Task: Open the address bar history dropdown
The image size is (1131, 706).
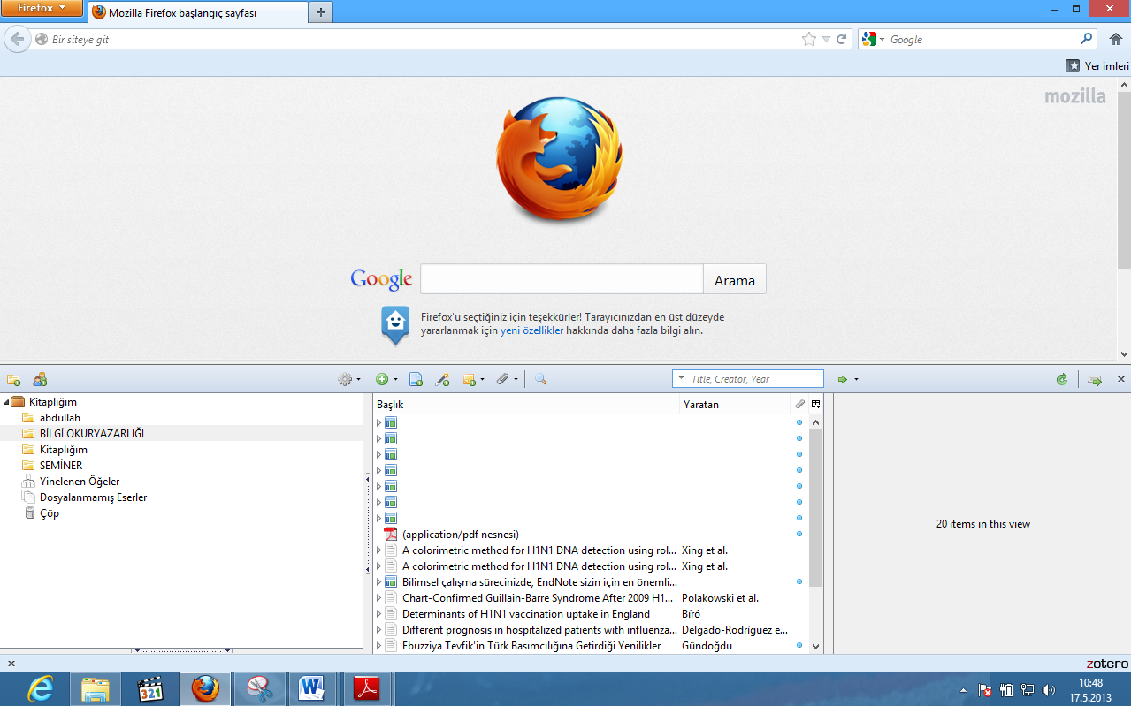Action: coord(826,40)
